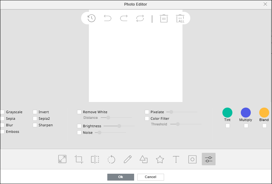
Task: Toggle the Invert checkbox
Action: coord(35,112)
